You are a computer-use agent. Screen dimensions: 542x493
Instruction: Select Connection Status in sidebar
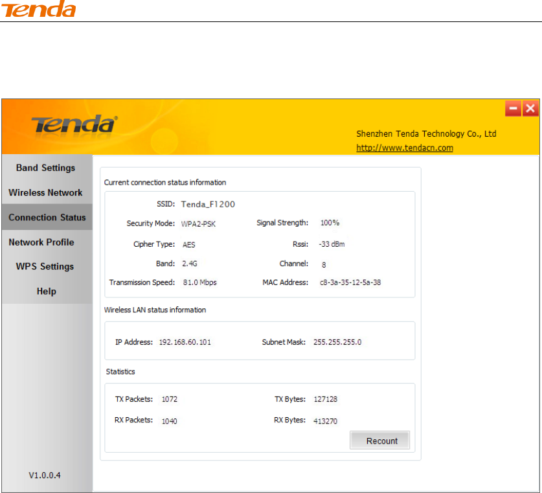pos(47,217)
